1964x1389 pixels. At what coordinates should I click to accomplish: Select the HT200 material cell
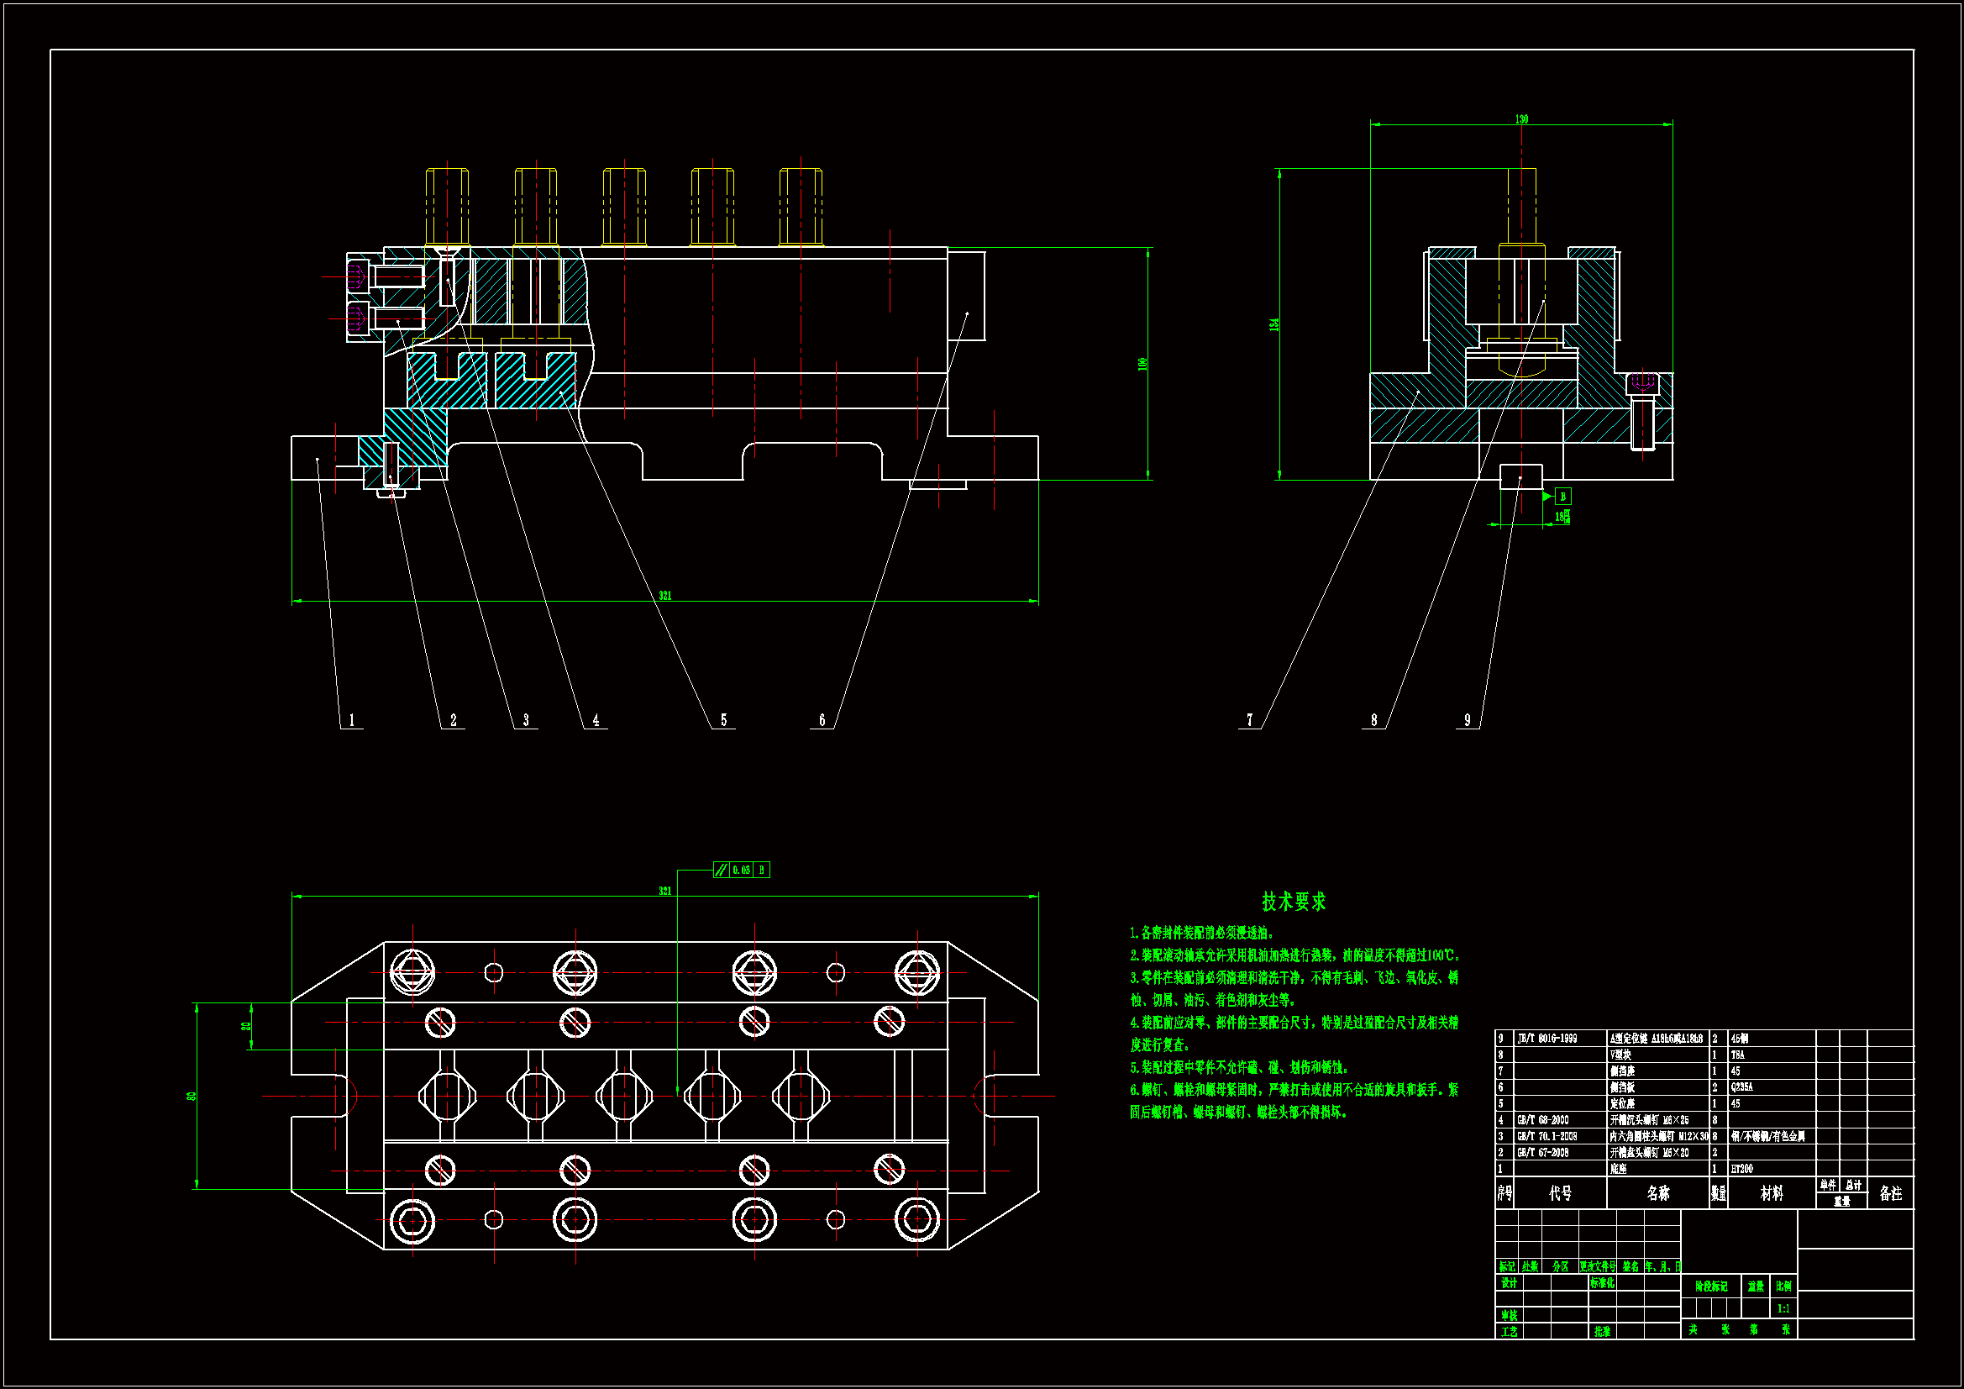coord(1741,1169)
